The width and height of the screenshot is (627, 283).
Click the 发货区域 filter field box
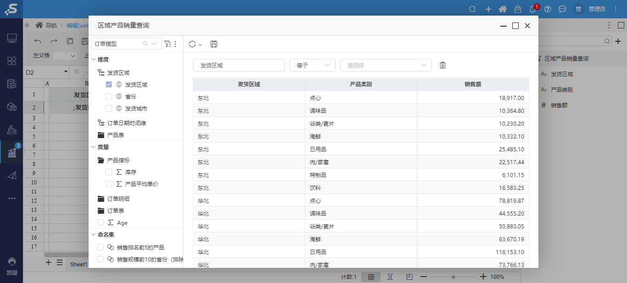tap(239, 65)
